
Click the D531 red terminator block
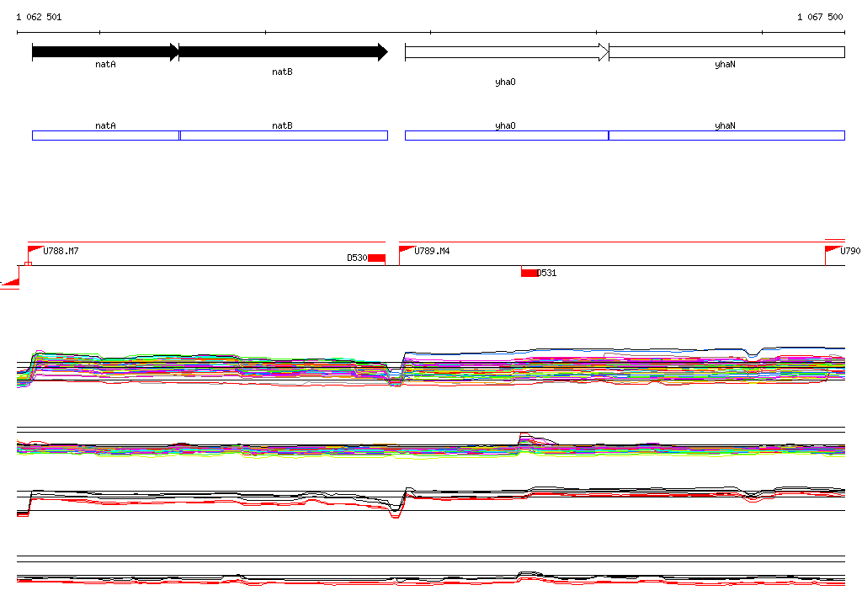tap(529, 273)
